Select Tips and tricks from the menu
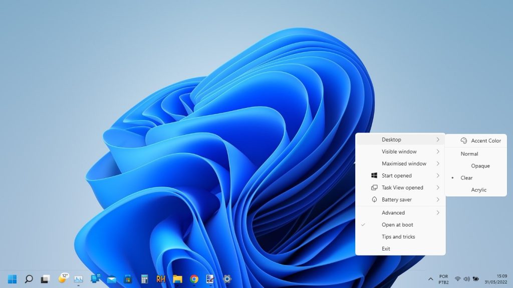 tap(398, 236)
